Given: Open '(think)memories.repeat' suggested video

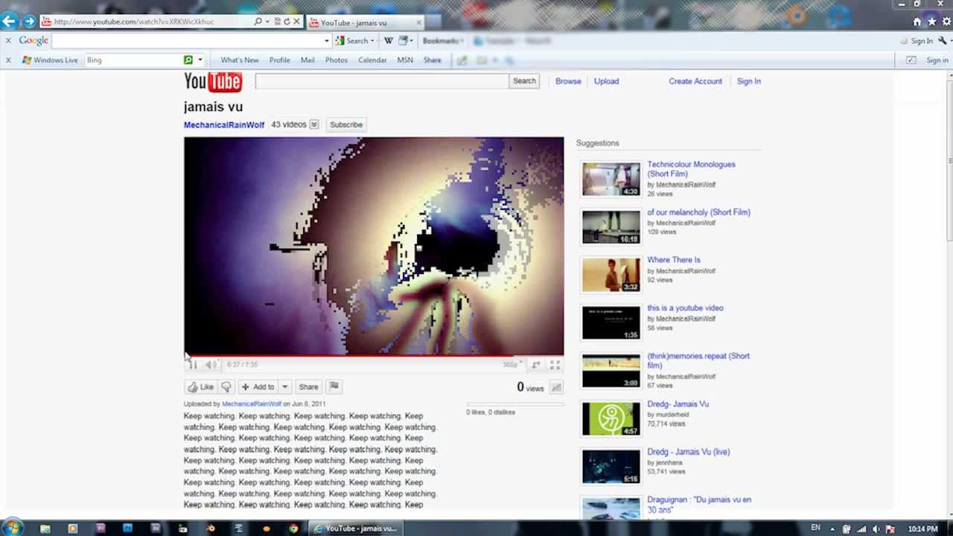Looking at the screenshot, I should tap(698, 360).
